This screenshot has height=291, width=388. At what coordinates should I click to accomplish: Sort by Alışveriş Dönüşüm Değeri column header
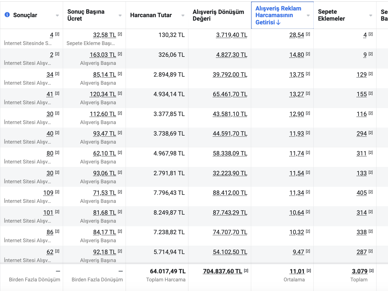click(x=218, y=15)
